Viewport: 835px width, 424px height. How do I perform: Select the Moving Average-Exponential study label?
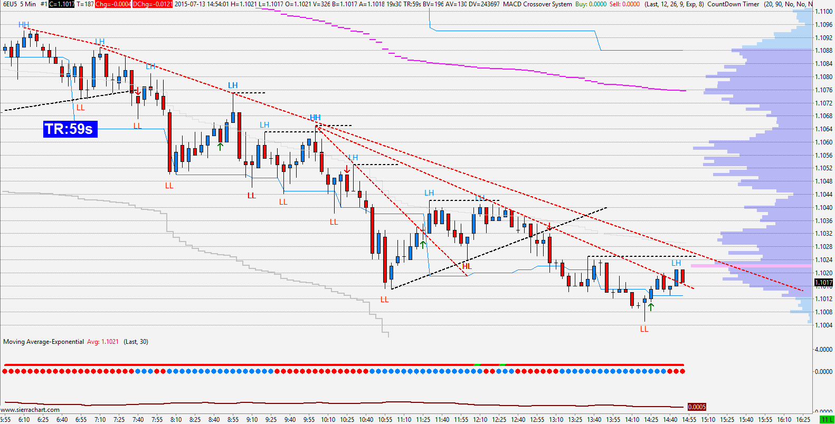43,342
